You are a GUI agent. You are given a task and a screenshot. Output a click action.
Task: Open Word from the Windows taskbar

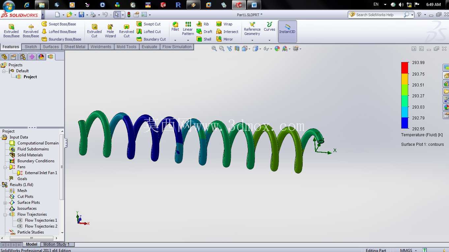[254, 5]
